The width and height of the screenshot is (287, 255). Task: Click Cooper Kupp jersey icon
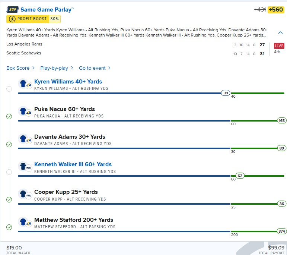point(24,194)
